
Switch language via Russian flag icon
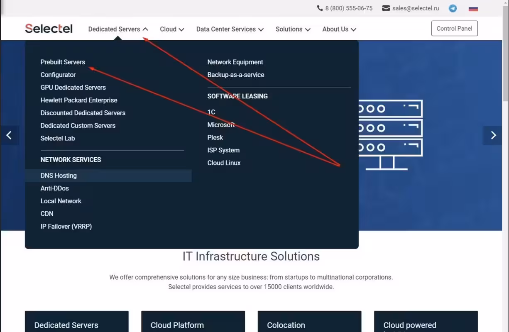pyautogui.click(x=473, y=8)
